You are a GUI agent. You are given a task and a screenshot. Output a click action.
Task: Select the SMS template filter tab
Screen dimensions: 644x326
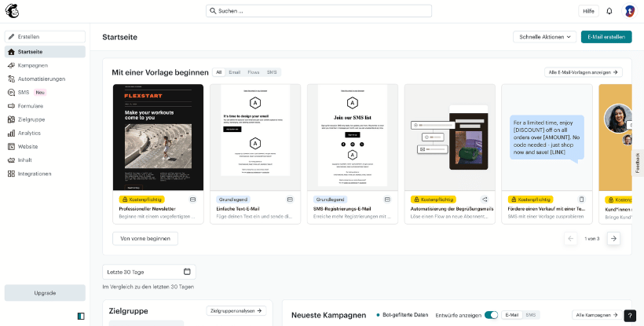tap(272, 72)
